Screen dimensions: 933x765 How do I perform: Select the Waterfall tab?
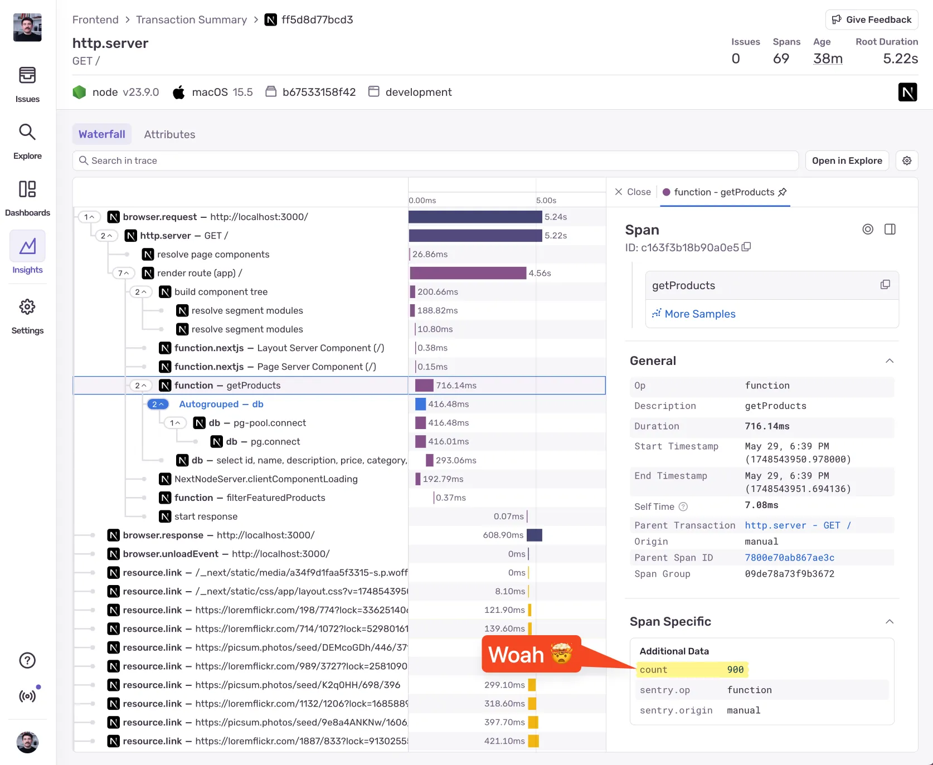pos(101,134)
